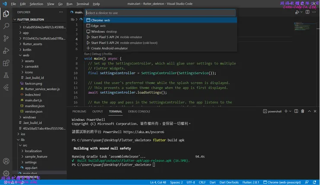Image resolution: width=320 pixels, height=185 pixels.
Task: Open the Run and Debug view
Action: pos(6,51)
